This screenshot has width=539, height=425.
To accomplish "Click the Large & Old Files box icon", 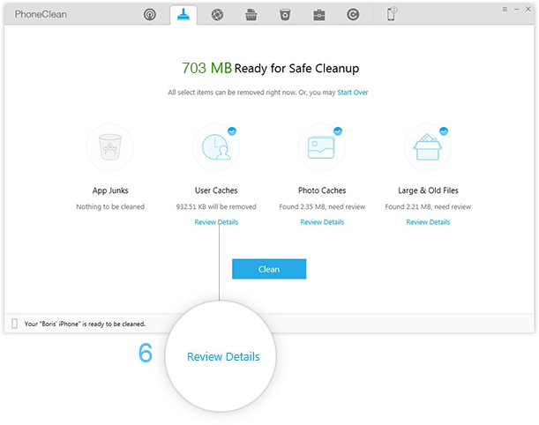I will tap(427, 147).
